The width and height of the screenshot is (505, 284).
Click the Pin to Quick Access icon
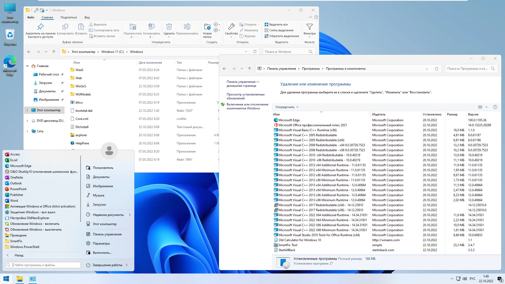tap(40, 27)
